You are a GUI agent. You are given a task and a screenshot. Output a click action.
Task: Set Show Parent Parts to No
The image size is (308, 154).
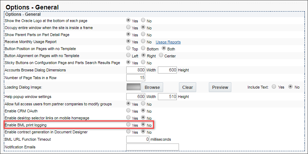point(143,35)
